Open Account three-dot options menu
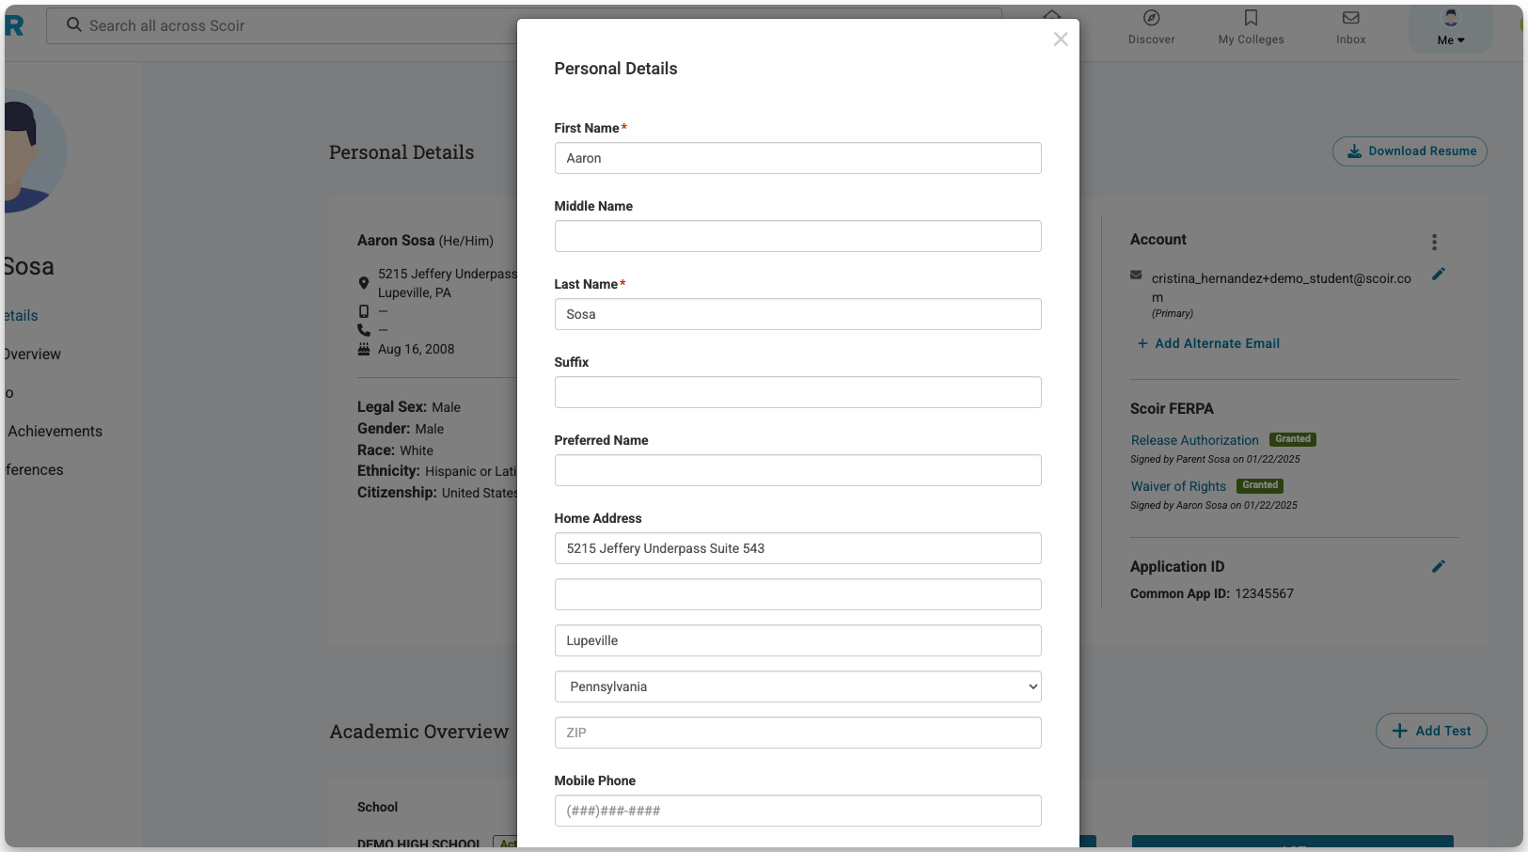Viewport: 1528px width, 852px height. [x=1434, y=243]
